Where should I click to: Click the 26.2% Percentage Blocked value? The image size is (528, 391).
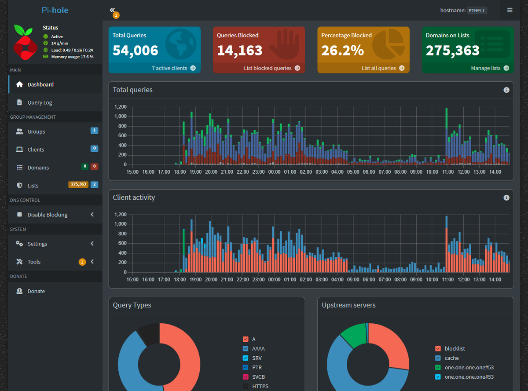pyautogui.click(x=343, y=51)
